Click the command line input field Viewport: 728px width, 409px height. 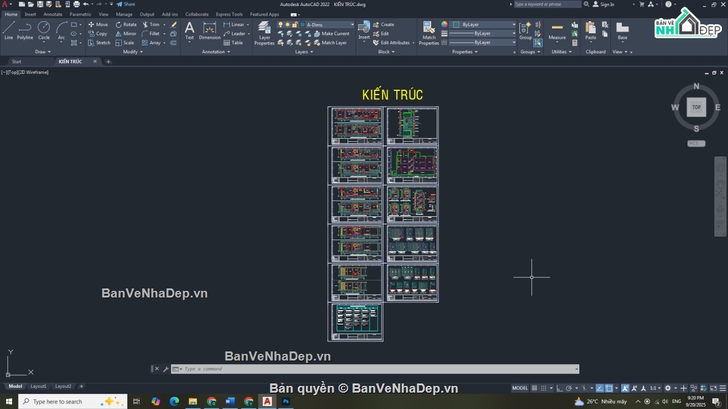(376, 369)
